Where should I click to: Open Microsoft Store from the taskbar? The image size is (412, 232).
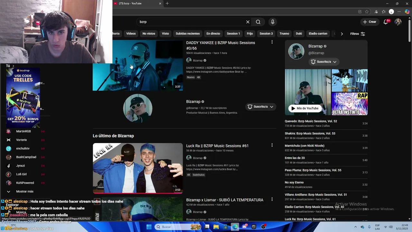(x=225, y=227)
